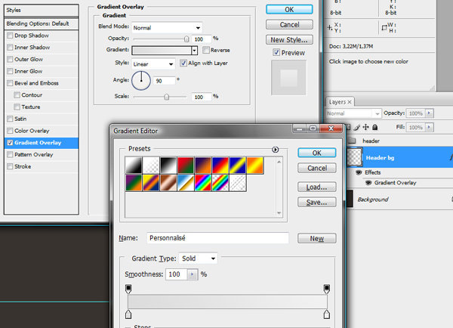This screenshot has width=453, height=328.
Task: Select the Pattern Overlay style entry
Action: (x=42, y=155)
